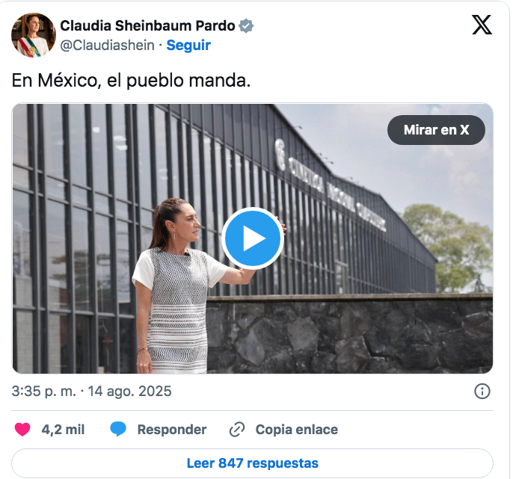Play the video with the blue play button
The width and height of the screenshot is (516, 479).
coord(253,238)
